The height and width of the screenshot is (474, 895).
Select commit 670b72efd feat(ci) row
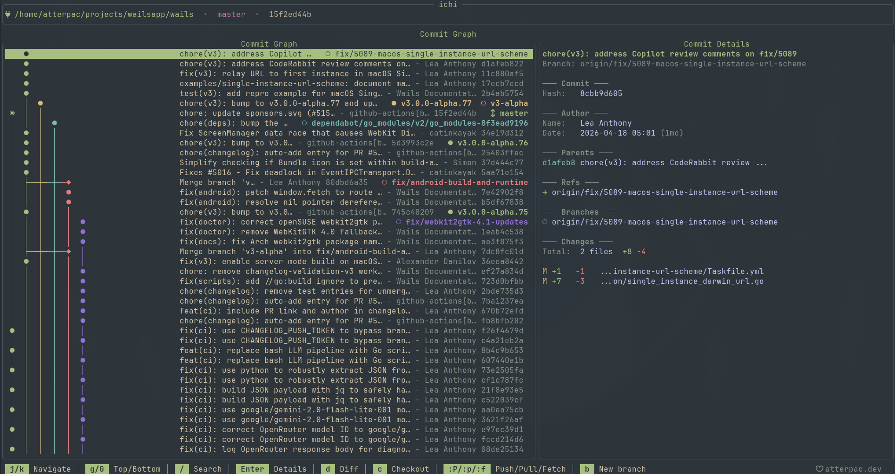pyautogui.click(x=269, y=311)
